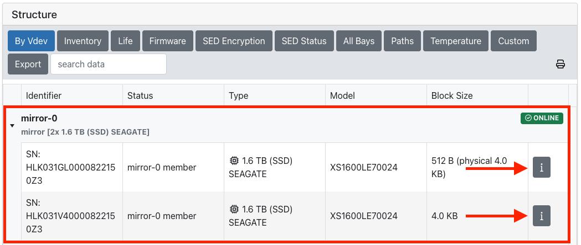Open the Paths tab
This screenshot has height=245, width=581.
click(x=402, y=41)
